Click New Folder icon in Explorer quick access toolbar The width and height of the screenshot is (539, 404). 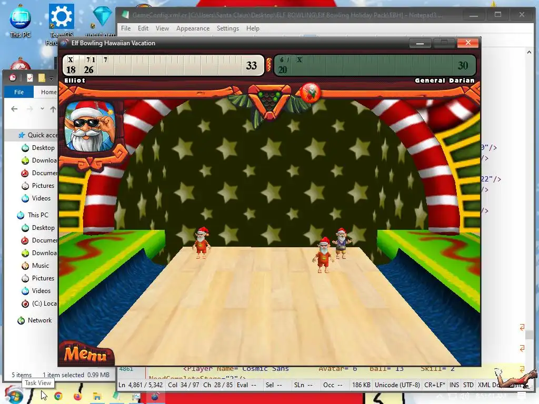[x=42, y=78]
